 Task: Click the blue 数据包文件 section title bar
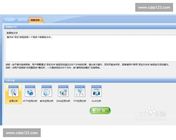[90, 27]
